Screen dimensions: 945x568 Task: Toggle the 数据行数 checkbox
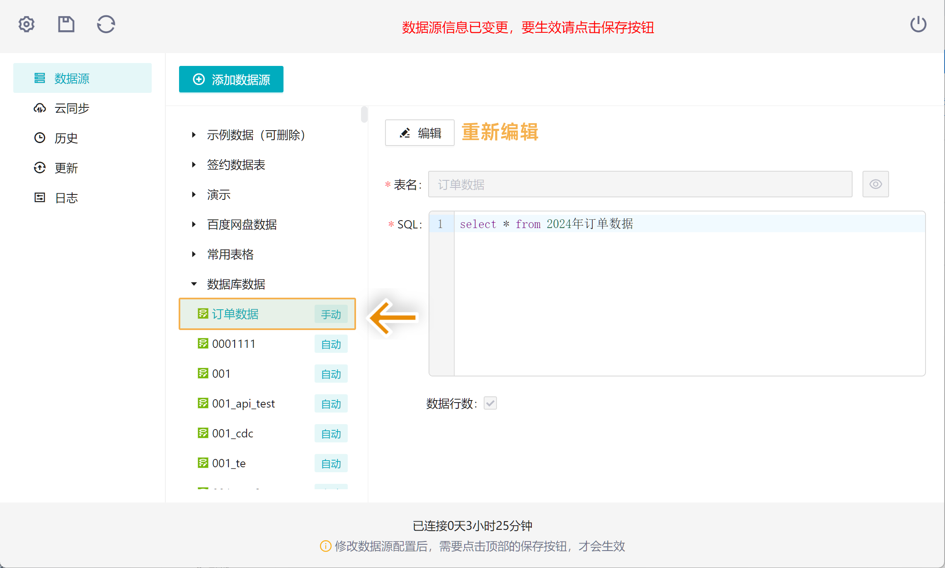click(490, 403)
